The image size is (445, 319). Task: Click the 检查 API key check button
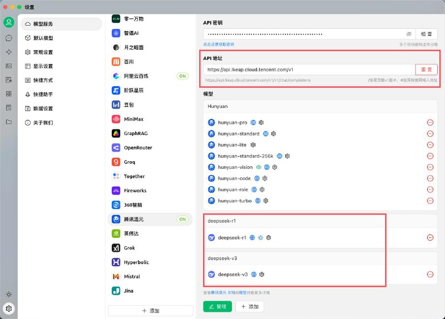coord(426,34)
